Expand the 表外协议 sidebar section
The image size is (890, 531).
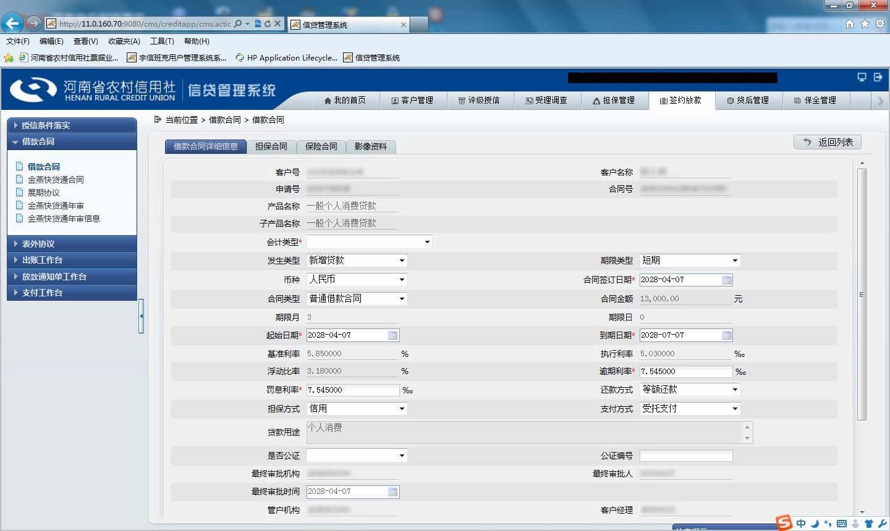tap(72, 244)
